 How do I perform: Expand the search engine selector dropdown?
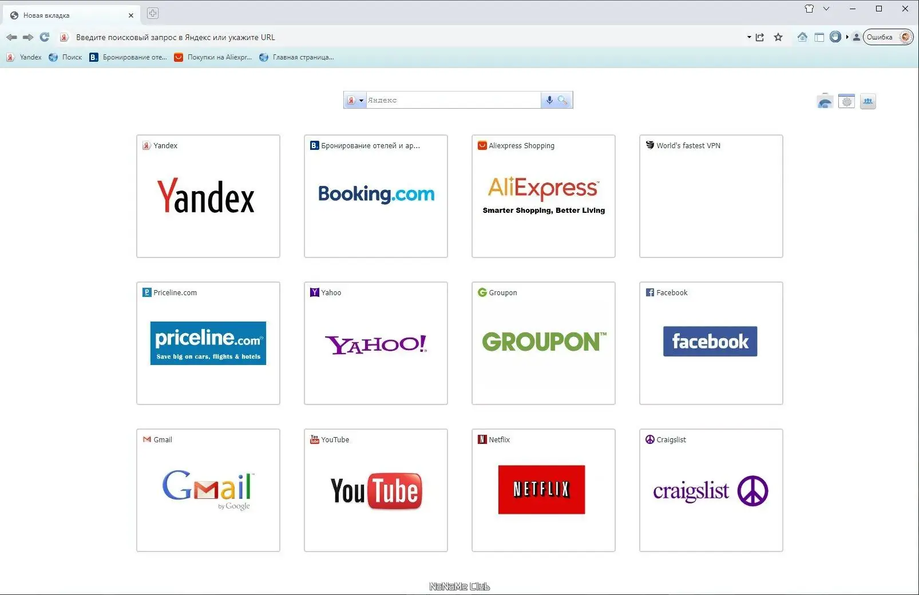361,101
